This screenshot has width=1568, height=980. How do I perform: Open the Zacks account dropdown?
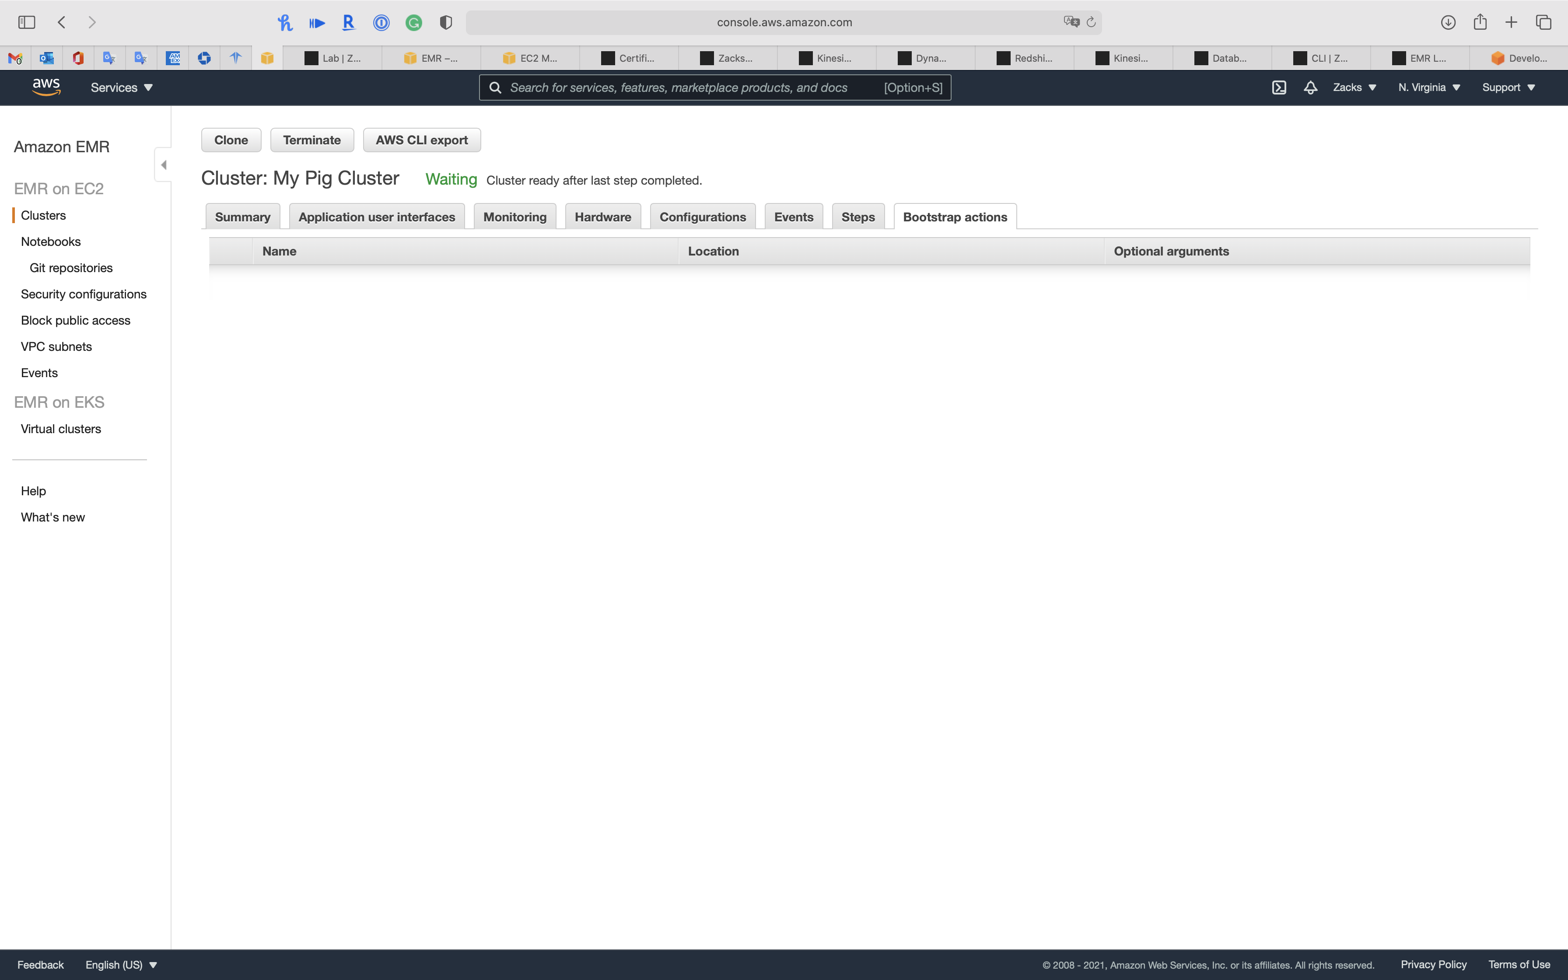point(1354,87)
